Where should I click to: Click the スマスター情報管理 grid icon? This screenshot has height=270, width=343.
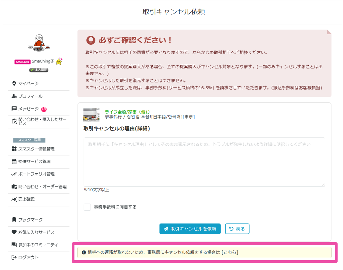pos(14,149)
